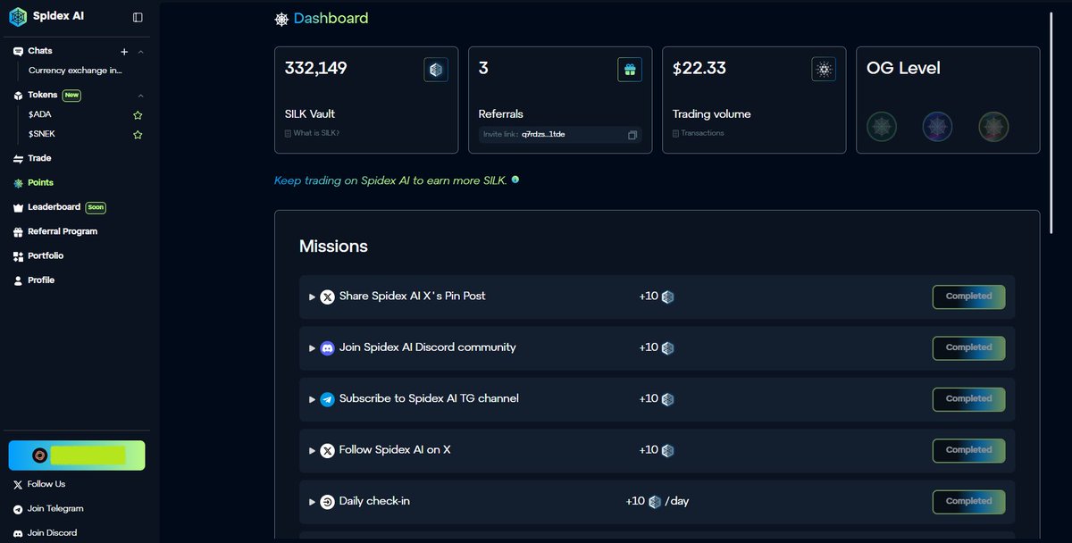
Task: Copy the invite link with copy icon
Action: (632, 135)
